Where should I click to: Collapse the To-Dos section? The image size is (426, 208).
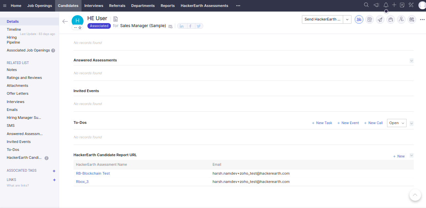click(x=411, y=123)
